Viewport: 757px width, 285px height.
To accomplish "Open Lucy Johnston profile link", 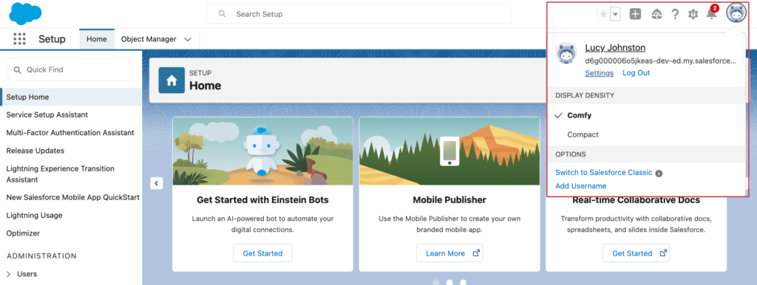I will click(x=615, y=48).
